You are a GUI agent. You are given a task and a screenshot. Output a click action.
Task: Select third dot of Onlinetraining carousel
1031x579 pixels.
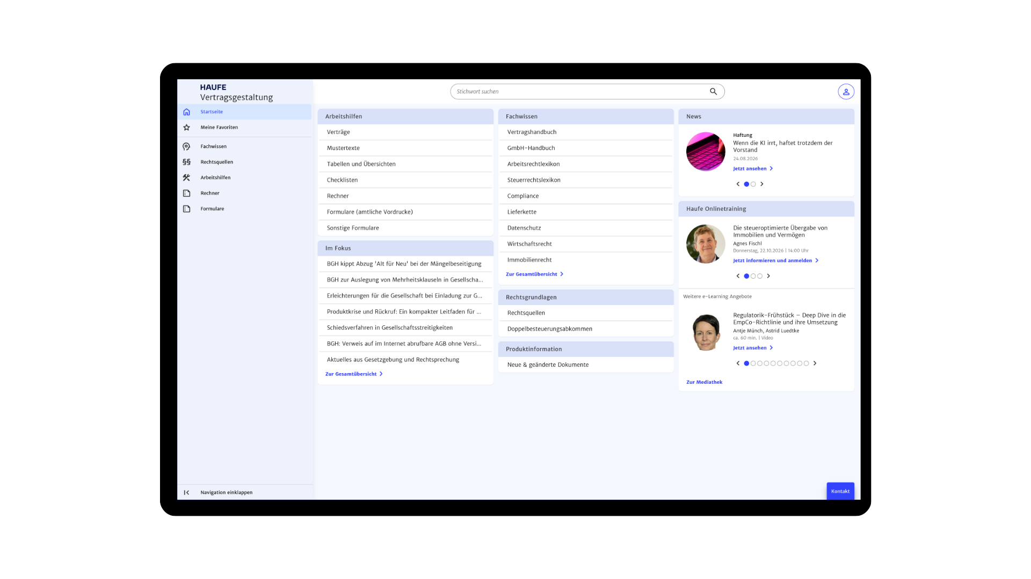(760, 276)
